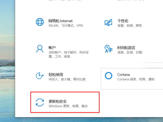Click the Ease of Access dashed-clock icon
Screen dimensions: 163x122
point(40,76)
